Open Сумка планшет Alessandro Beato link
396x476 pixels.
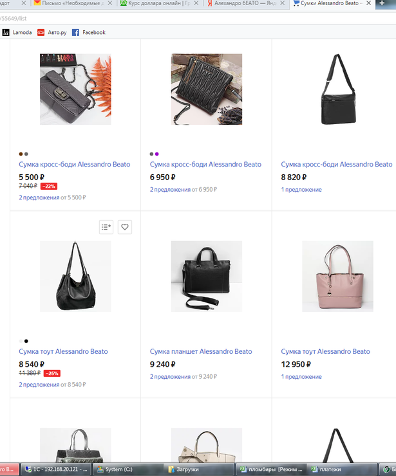tap(201, 351)
